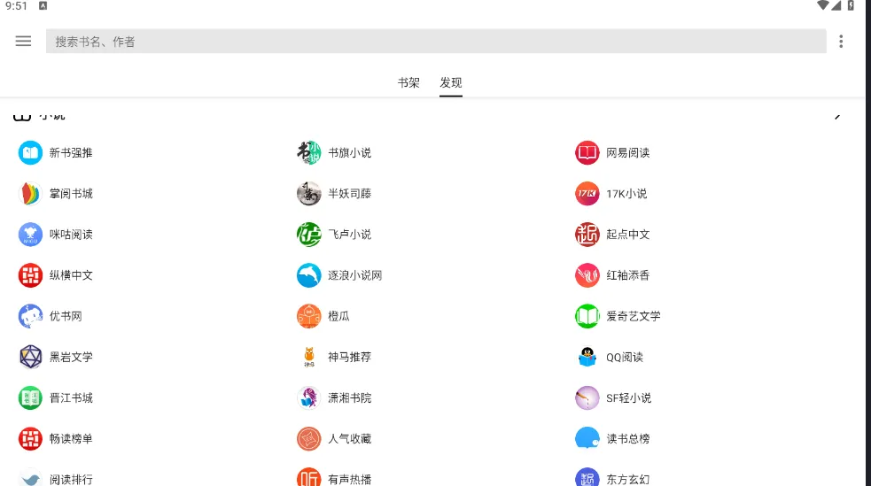Tap the 东方玄幻 icon
This screenshot has width=871, height=486.
pos(587,477)
